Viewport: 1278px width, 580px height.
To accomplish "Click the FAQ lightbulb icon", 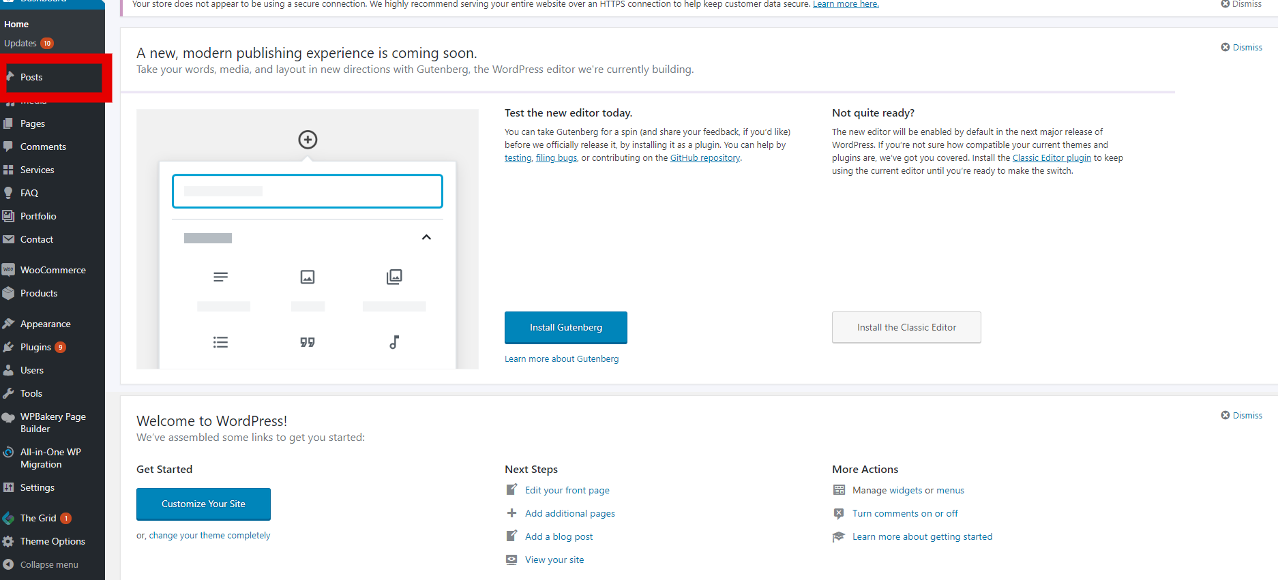I will point(8,193).
